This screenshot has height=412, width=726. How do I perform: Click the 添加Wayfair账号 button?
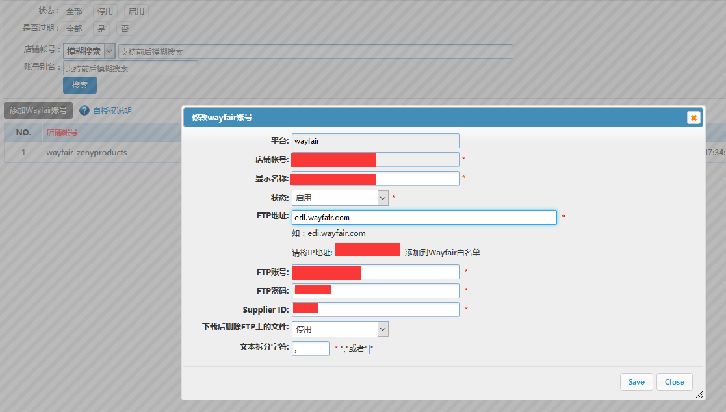(x=38, y=110)
